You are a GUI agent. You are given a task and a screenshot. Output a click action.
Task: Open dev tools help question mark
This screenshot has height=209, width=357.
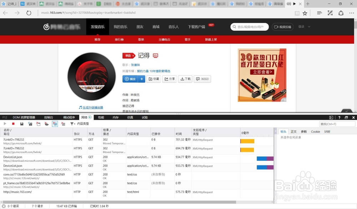click(x=339, y=117)
